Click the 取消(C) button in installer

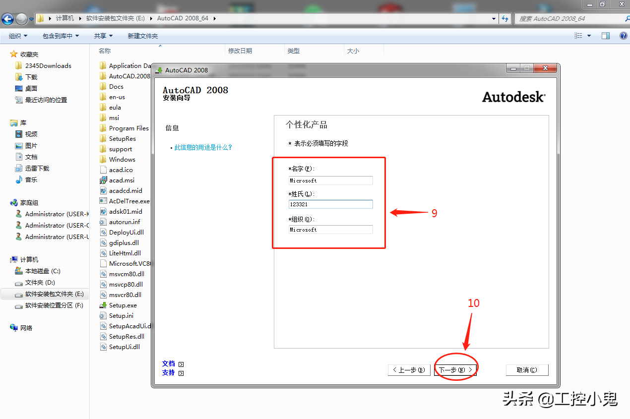[527, 370]
